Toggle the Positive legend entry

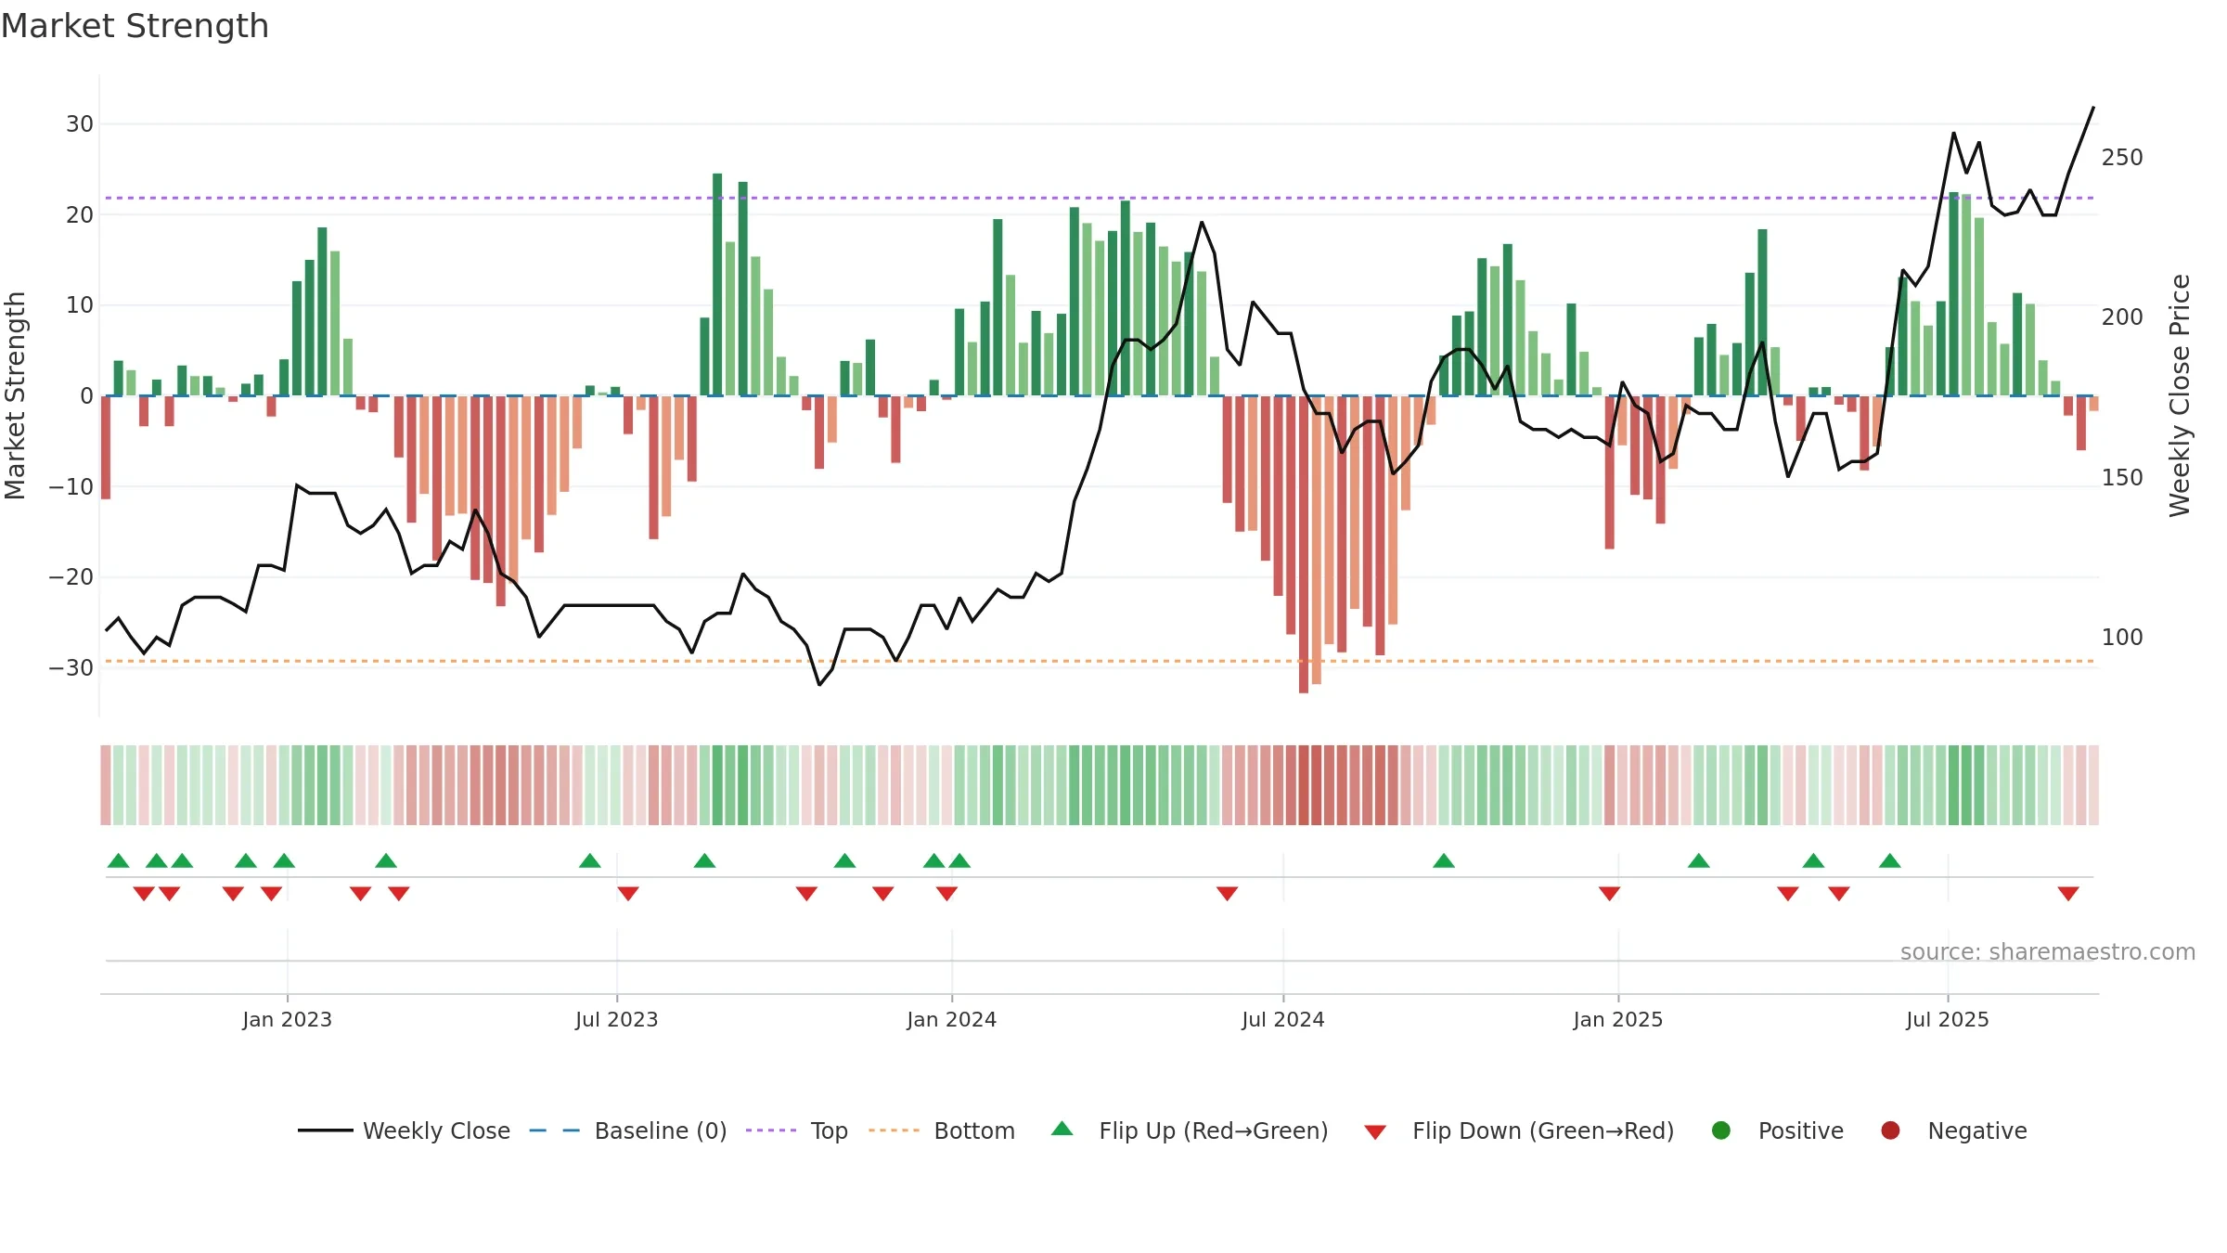coord(1777,1130)
